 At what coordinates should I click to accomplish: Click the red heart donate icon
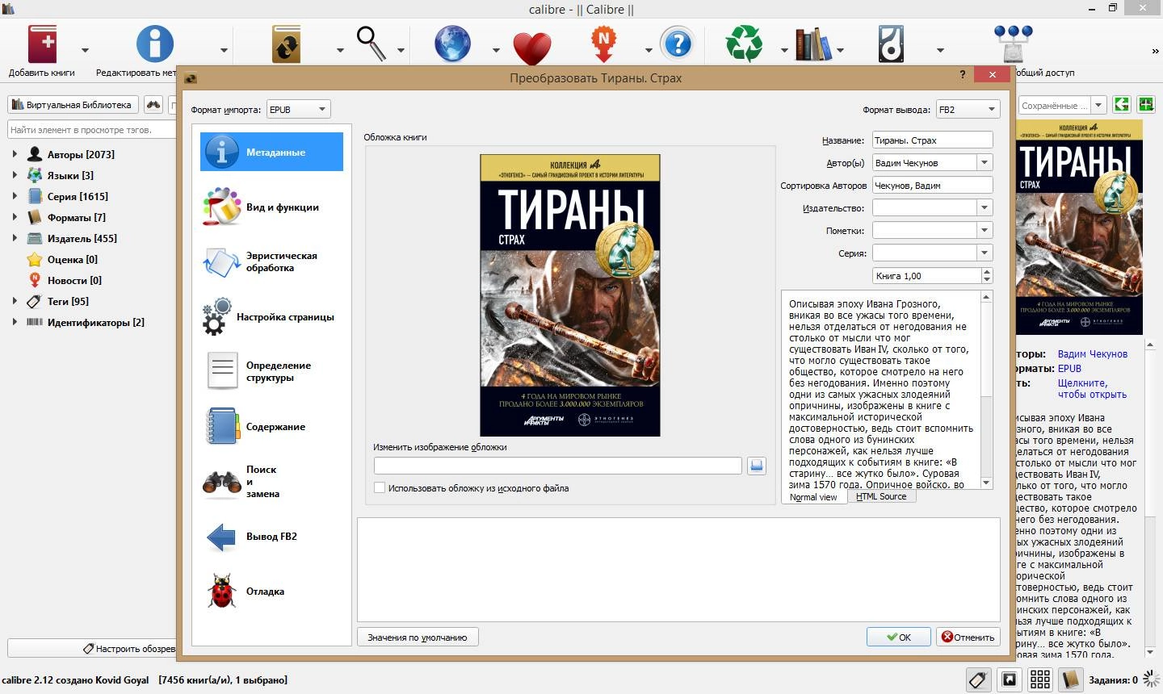point(531,48)
